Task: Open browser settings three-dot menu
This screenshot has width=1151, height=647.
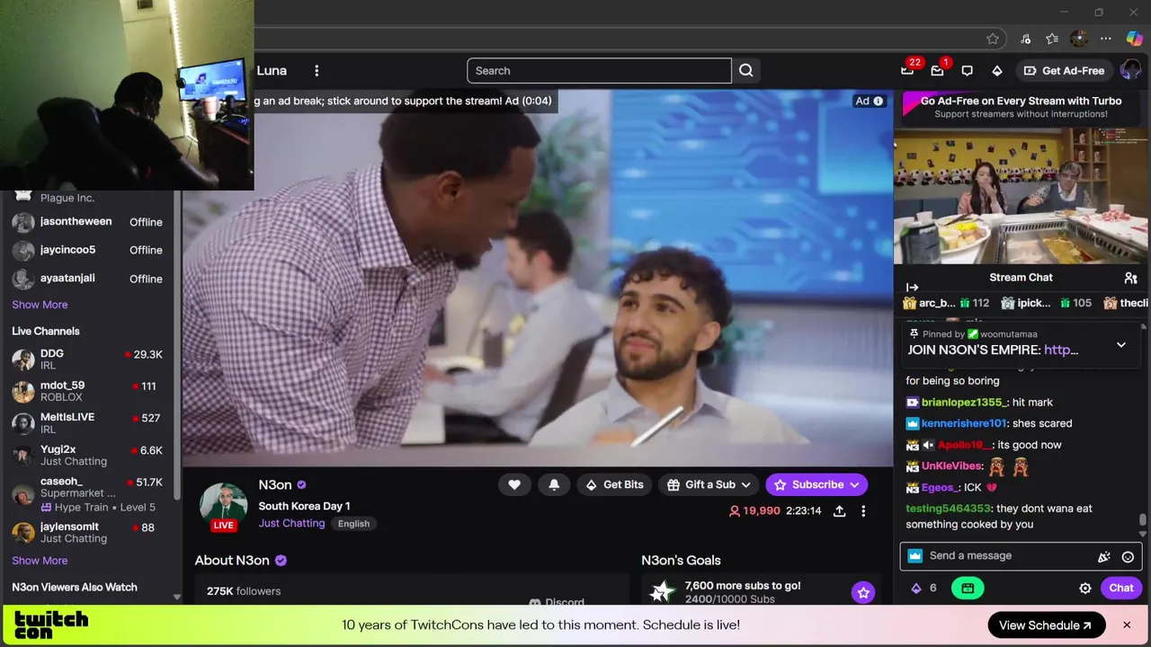Action: (x=1106, y=39)
